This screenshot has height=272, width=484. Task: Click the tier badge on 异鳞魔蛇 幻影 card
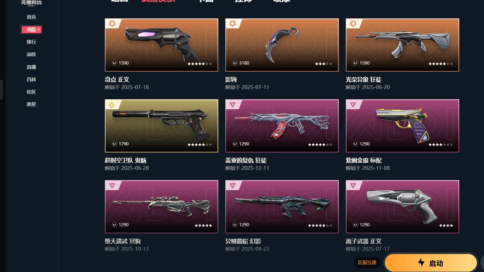(x=232, y=185)
